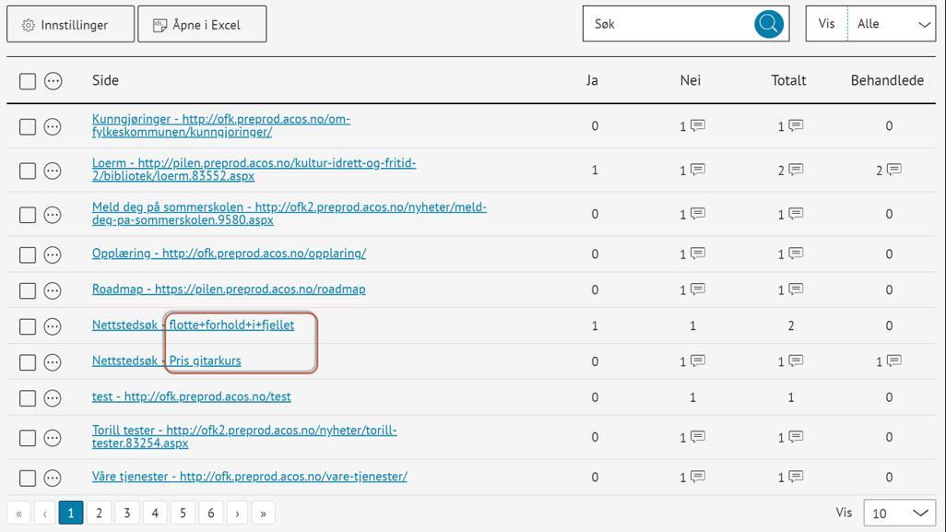Click comment icon in Torill tester Totalt column
The image size is (946, 532).
click(x=796, y=437)
